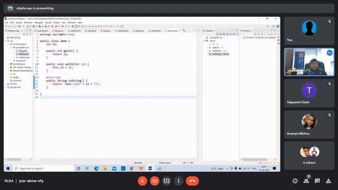Open Eclipse toolbar search magnifier
Viewport: 338px width, 190px height.
pos(268,26)
